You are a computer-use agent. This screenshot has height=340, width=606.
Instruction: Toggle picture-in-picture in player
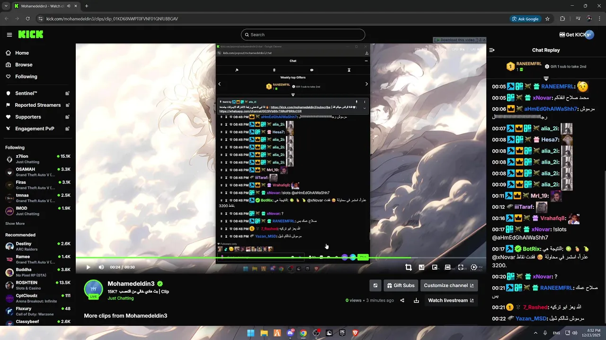(x=435, y=267)
